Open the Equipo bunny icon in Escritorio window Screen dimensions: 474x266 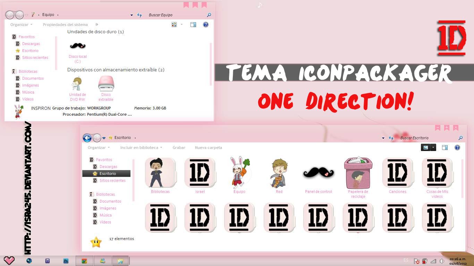tap(239, 172)
